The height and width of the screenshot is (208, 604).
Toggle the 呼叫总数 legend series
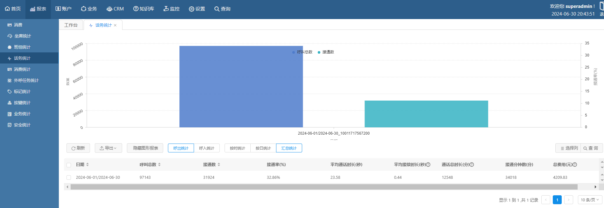tap(302, 52)
